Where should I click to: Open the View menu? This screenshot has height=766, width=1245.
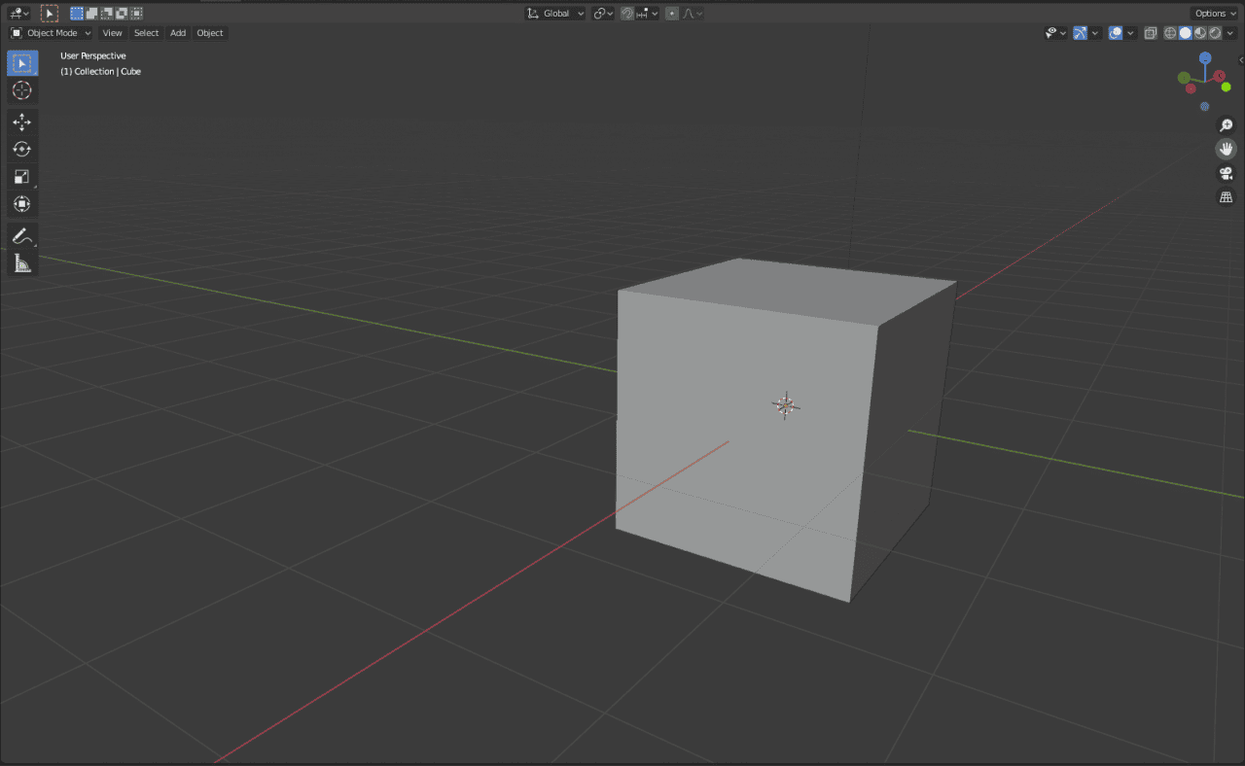coord(112,32)
